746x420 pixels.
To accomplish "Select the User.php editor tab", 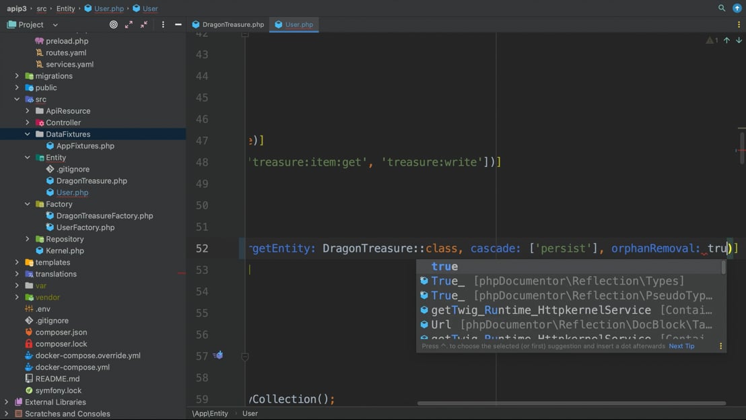I will point(294,25).
